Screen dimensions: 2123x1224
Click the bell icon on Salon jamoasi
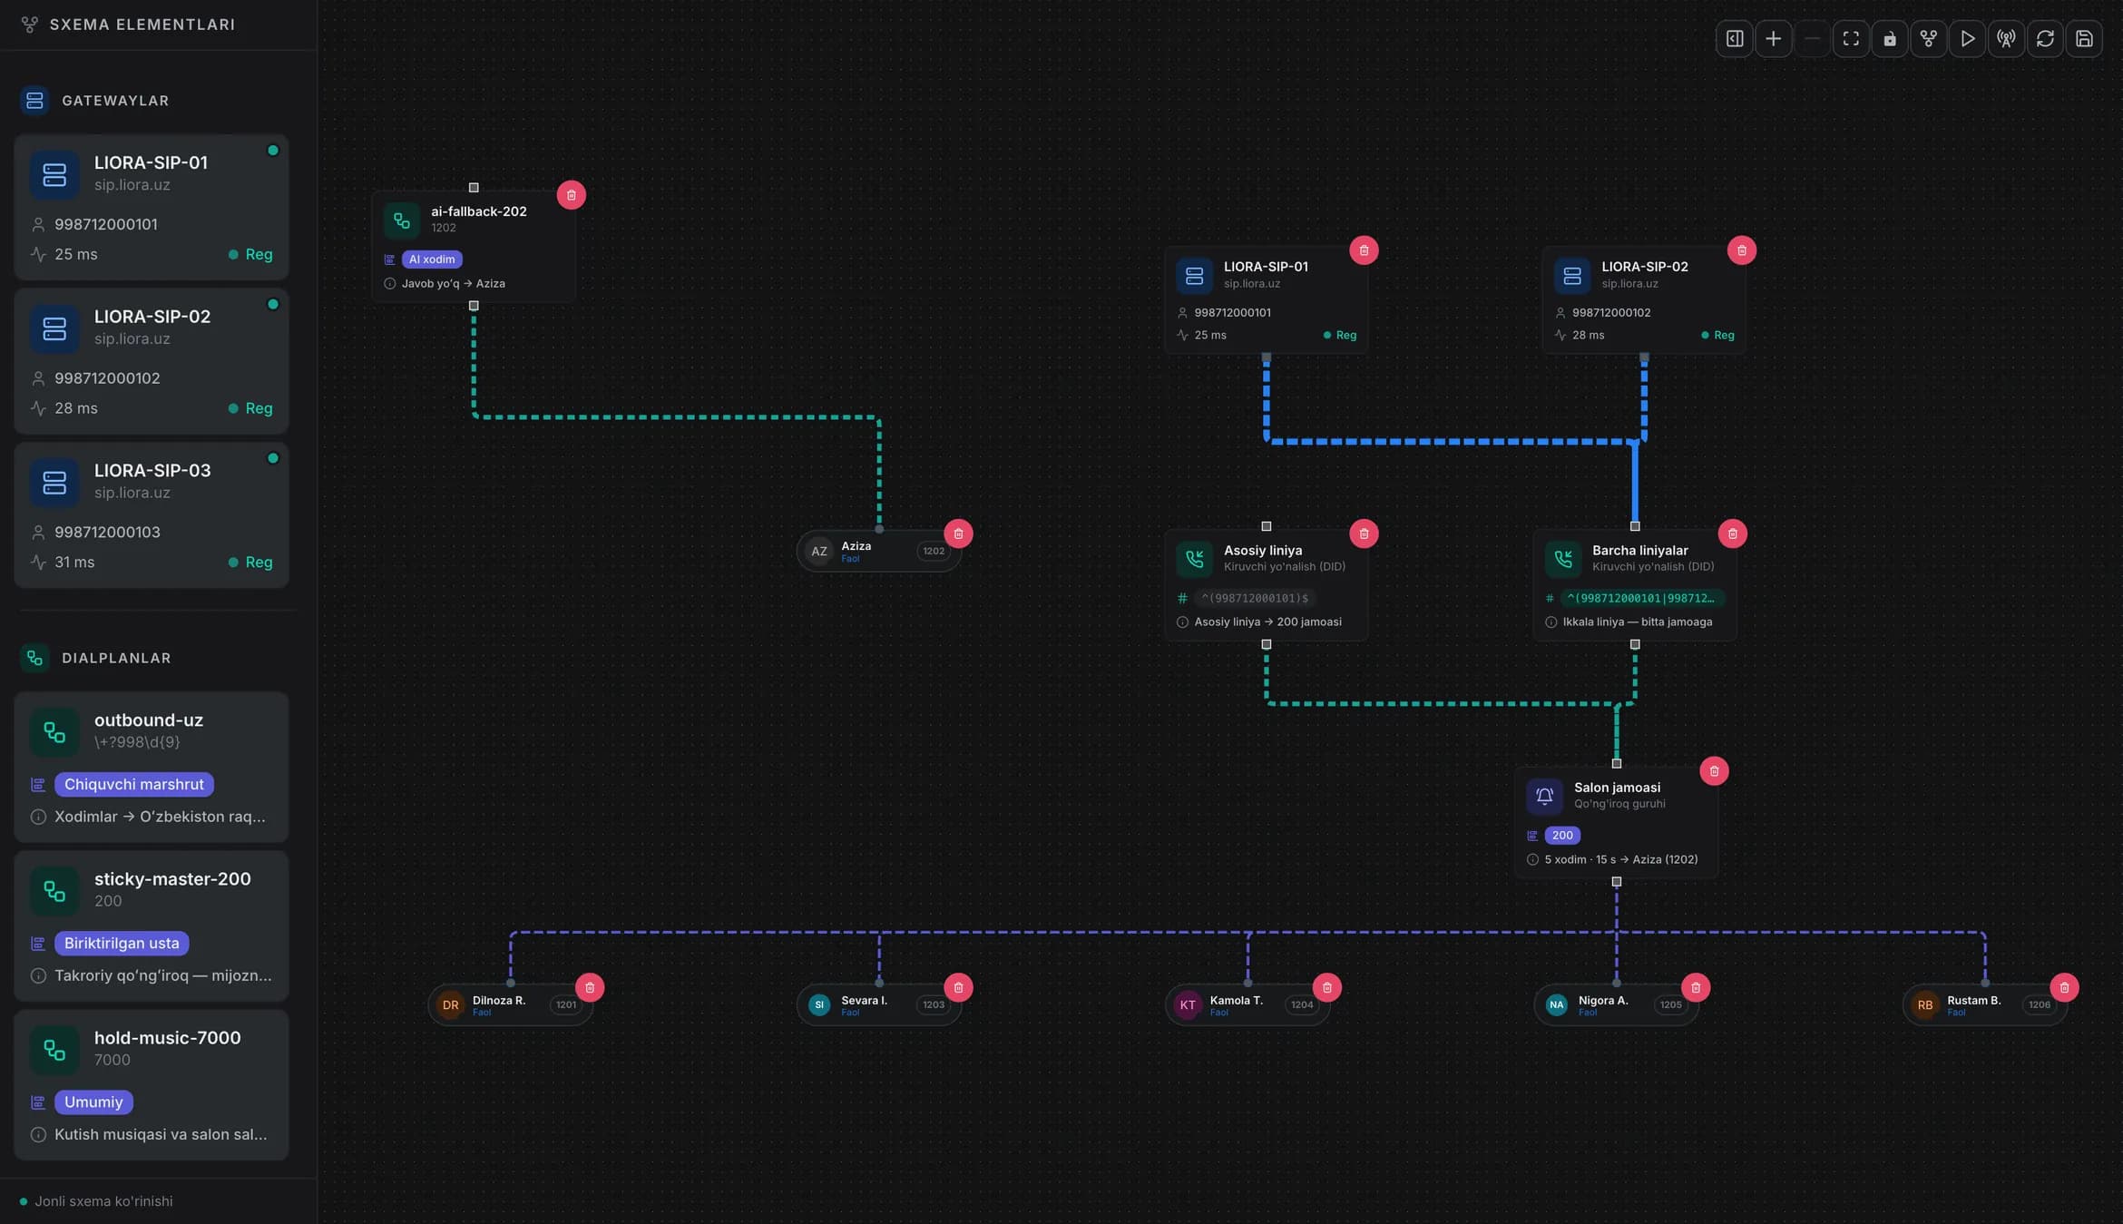click(x=1545, y=796)
